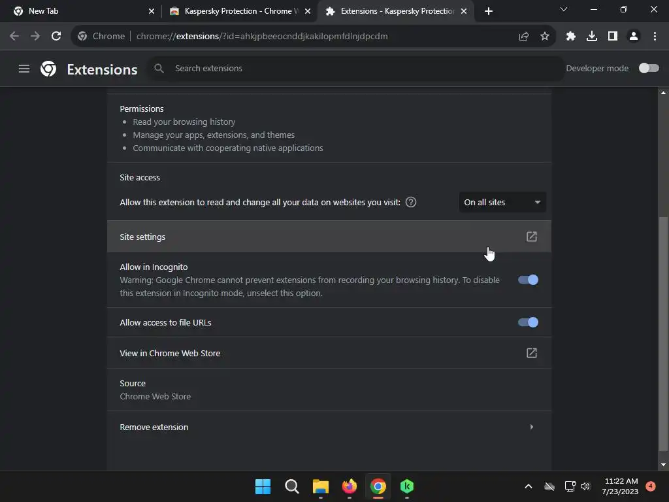Close the Kaspersky Web Store tab
The image size is (669, 502).
(308, 12)
